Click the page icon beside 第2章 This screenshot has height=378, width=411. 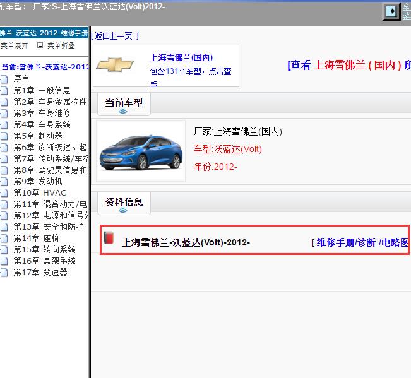click(x=4, y=102)
